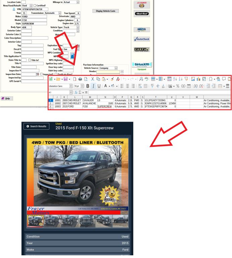Expand the Vehicle Type dropdown
This screenshot has width=232, height=258.
pyautogui.click(x=78, y=28)
